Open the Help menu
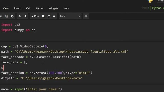Screen dimensions: 164x92 66,8
